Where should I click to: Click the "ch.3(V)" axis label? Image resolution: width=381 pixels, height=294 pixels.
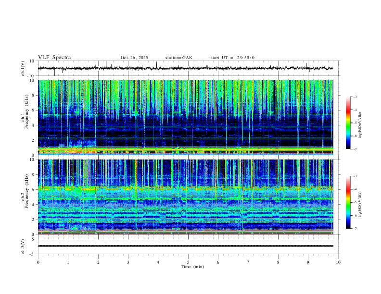[x=23, y=246]
